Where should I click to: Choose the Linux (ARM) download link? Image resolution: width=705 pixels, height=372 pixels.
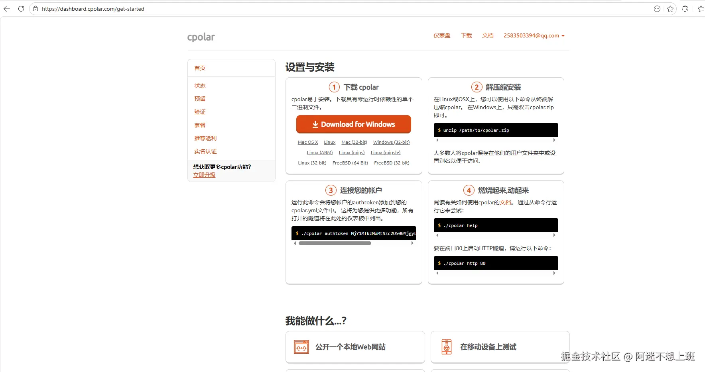click(x=320, y=153)
